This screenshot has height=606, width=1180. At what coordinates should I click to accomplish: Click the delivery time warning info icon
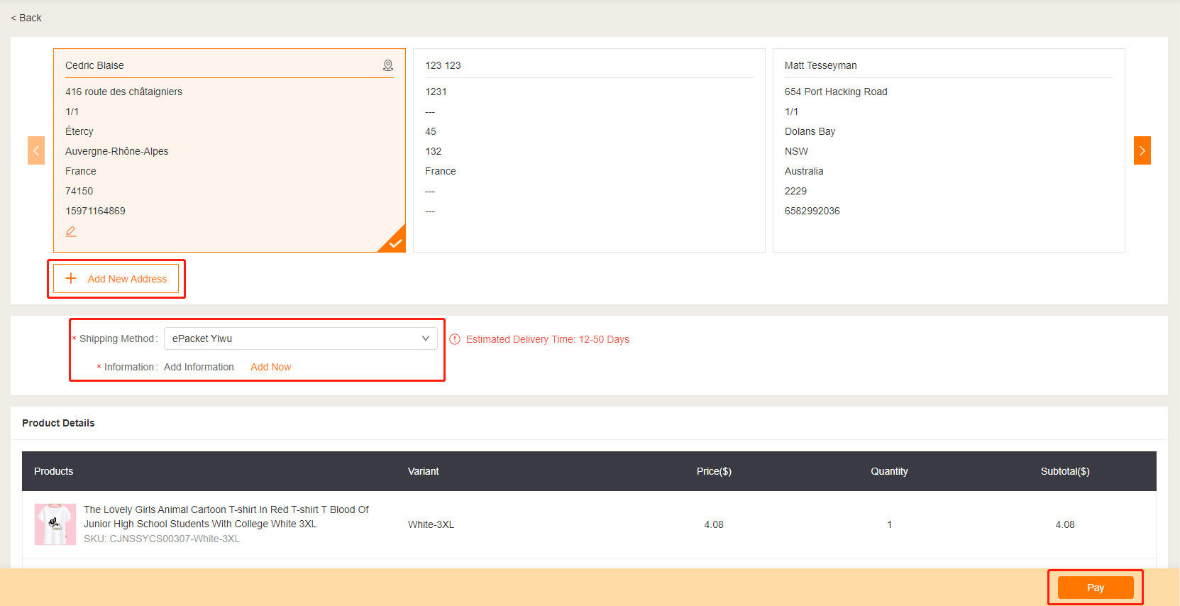point(455,339)
